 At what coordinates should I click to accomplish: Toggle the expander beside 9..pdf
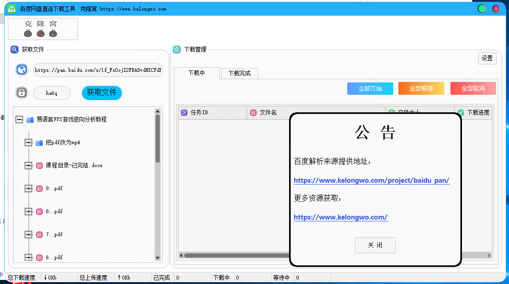tap(29, 189)
